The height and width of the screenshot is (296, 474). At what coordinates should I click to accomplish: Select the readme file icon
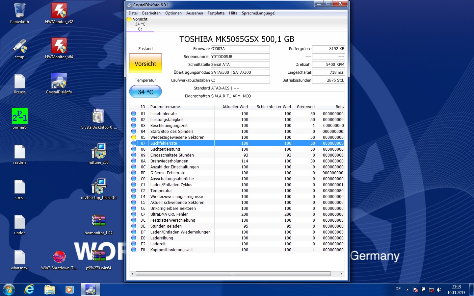click(x=19, y=154)
